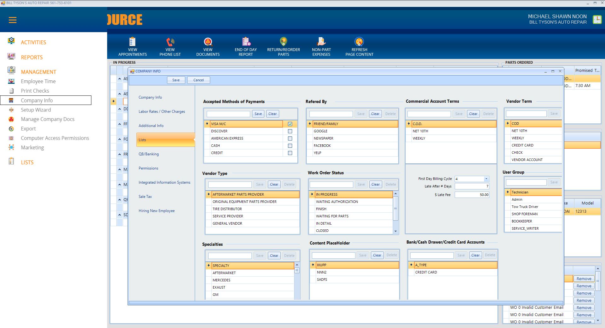The height and width of the screenshot is (328, 605).
Task: Click the View Documents icon
Action: tap(208, 42)
